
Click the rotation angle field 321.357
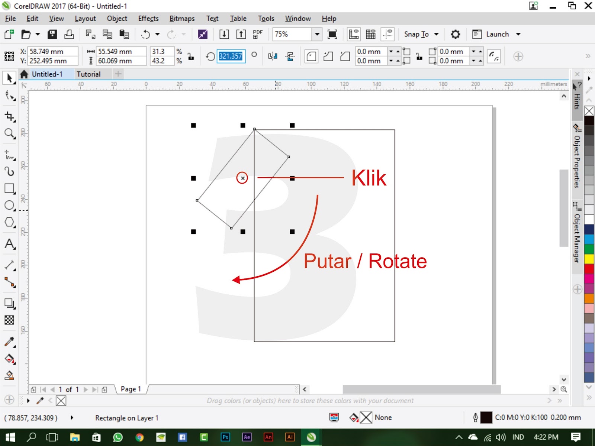pos(231,56)
